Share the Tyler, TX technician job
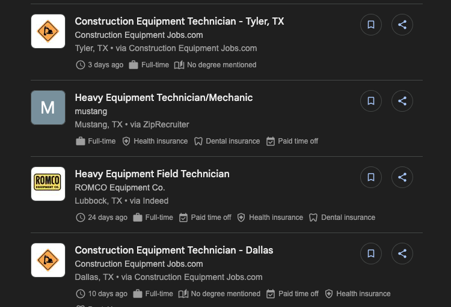Image resolution: width=451 pixels, height=307 pixels. tap(402, 25)
